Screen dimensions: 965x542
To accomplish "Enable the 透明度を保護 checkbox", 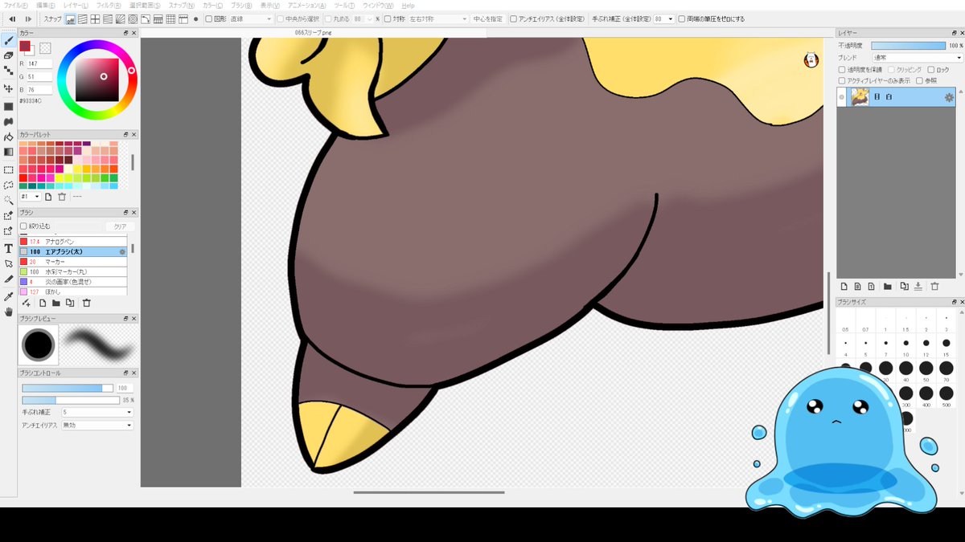I will pyautogui.click(x=842, y=70).
